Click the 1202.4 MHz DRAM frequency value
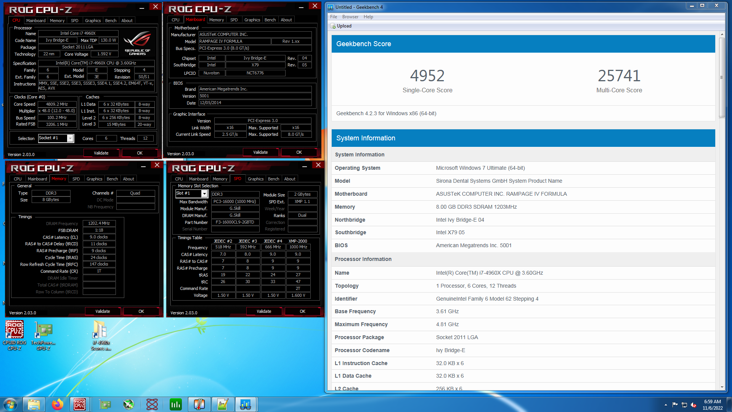This screenshot has height=412, width=732. click(x=99, y=224)
